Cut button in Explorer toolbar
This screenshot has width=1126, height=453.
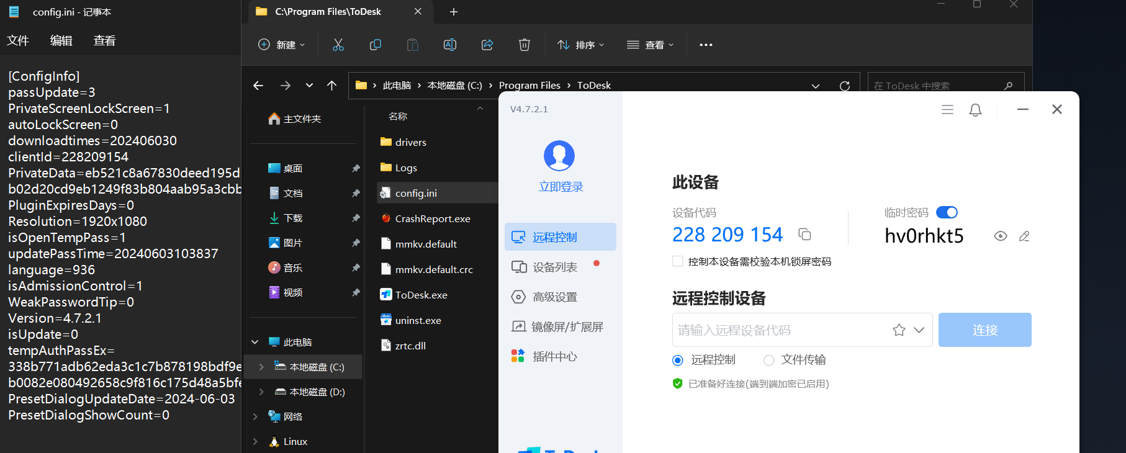[338, 45]
